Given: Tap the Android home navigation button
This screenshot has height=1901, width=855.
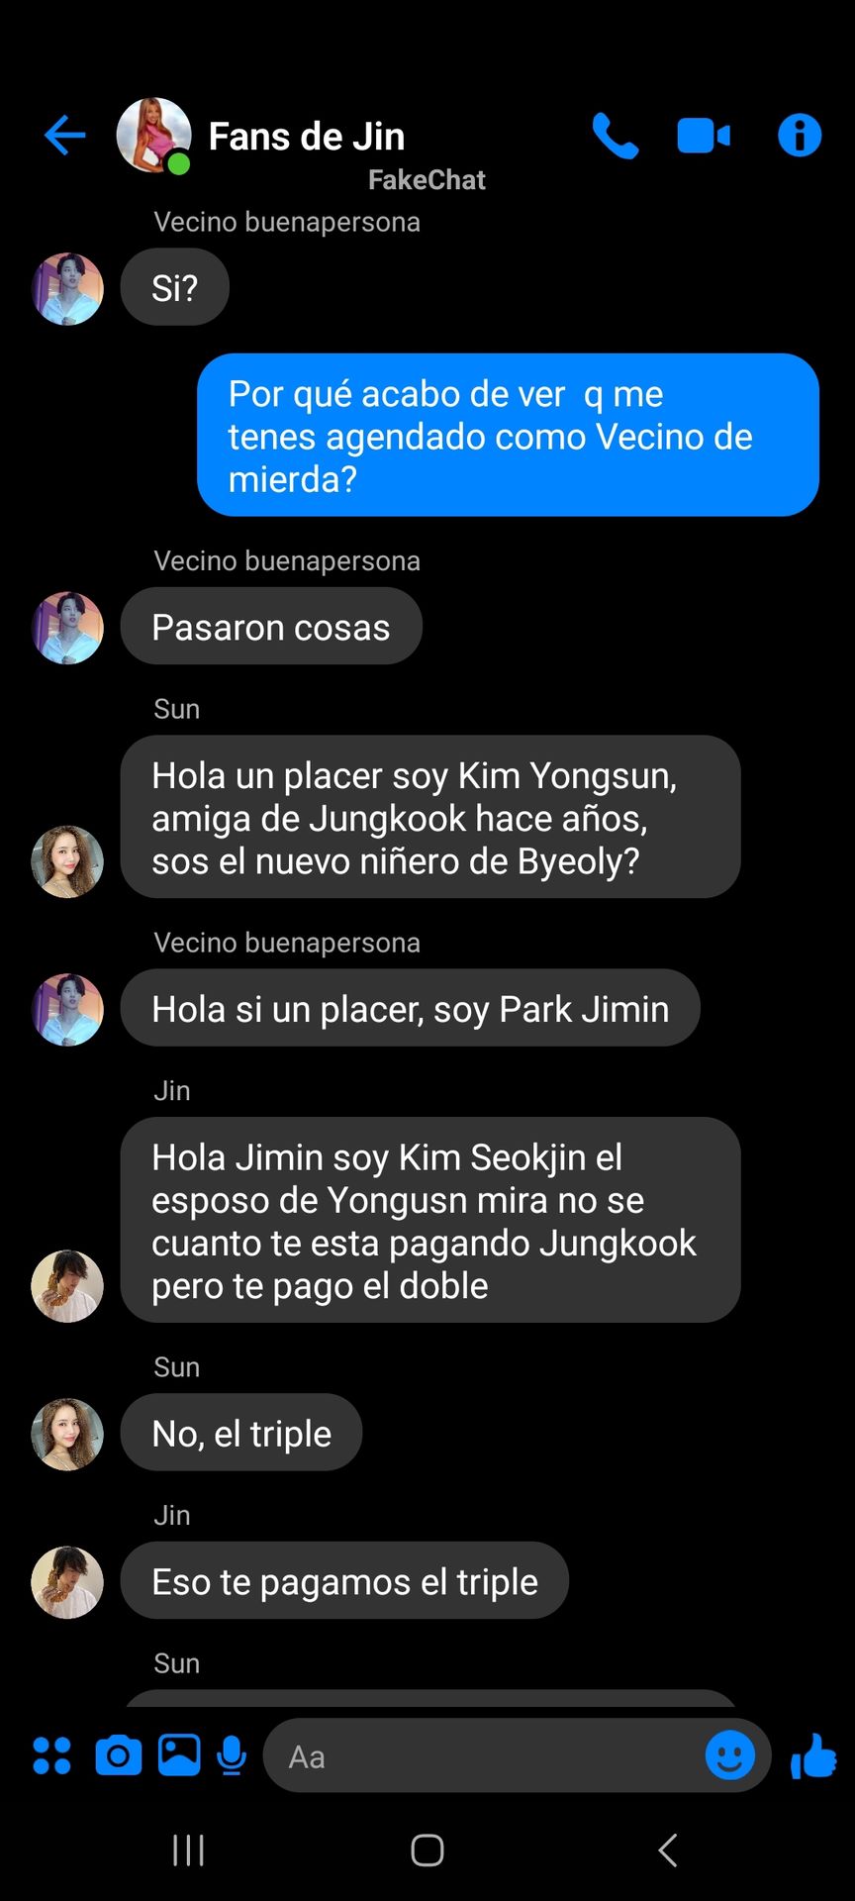Looking at the screenshot, I should (427, 1850).
